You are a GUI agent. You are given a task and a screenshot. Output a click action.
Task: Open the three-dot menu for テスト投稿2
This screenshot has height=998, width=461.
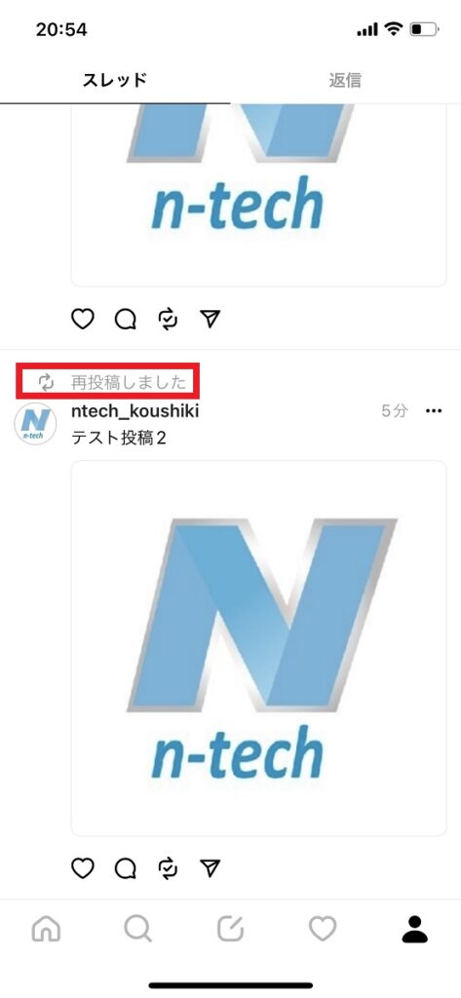tap(434, 411)
